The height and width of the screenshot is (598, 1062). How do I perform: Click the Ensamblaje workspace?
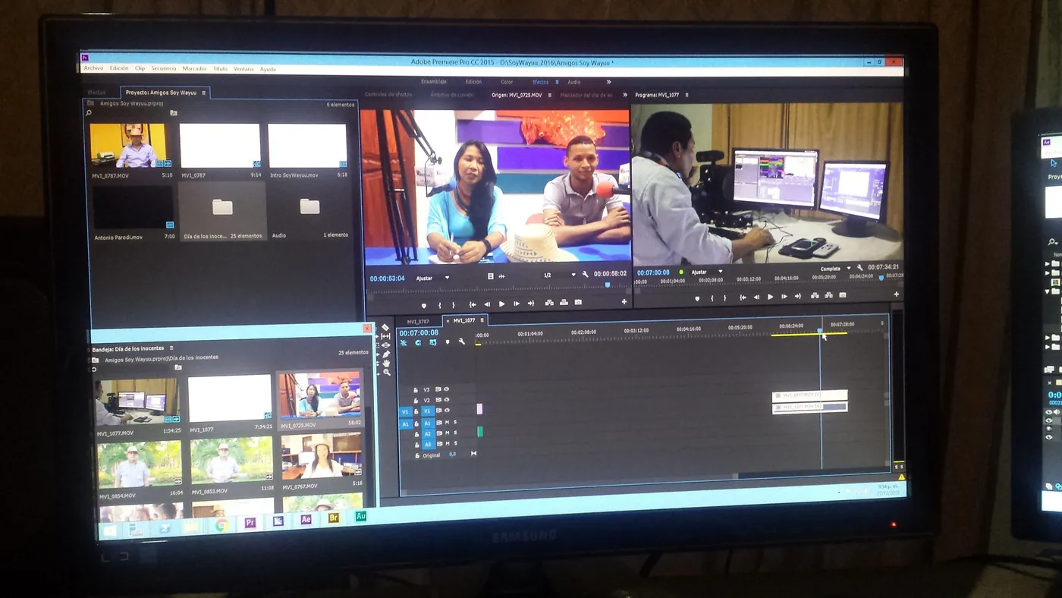tap(434, 81)
